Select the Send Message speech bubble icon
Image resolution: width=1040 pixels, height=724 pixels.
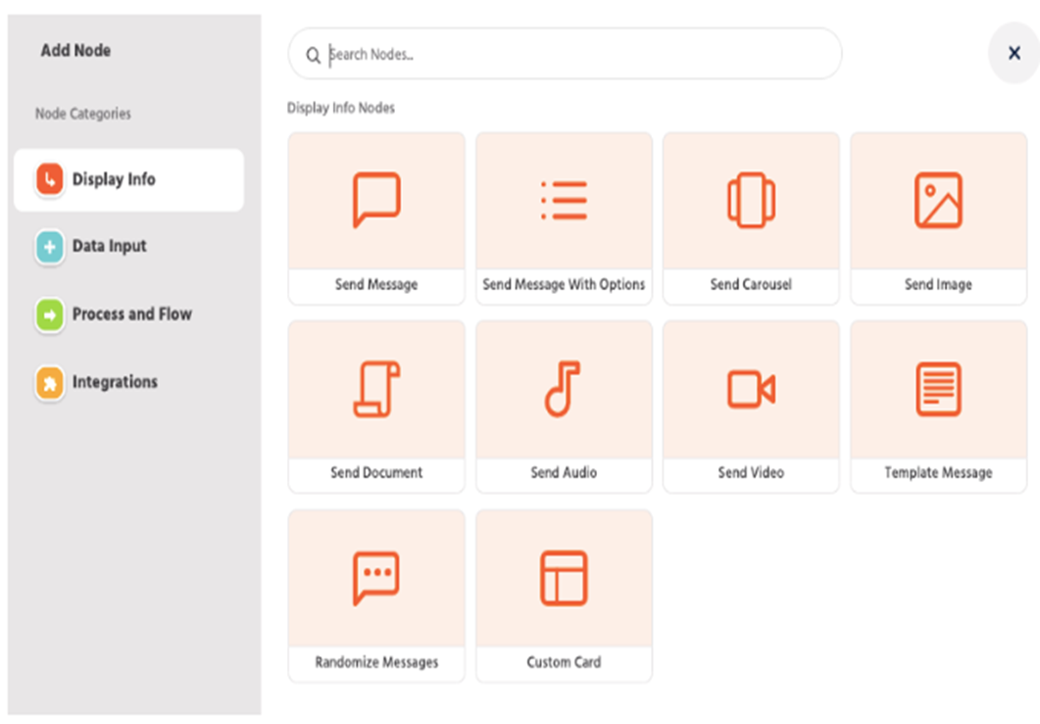[x=376, y=200]
